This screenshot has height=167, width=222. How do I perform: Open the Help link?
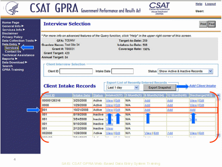pos(199,4)
